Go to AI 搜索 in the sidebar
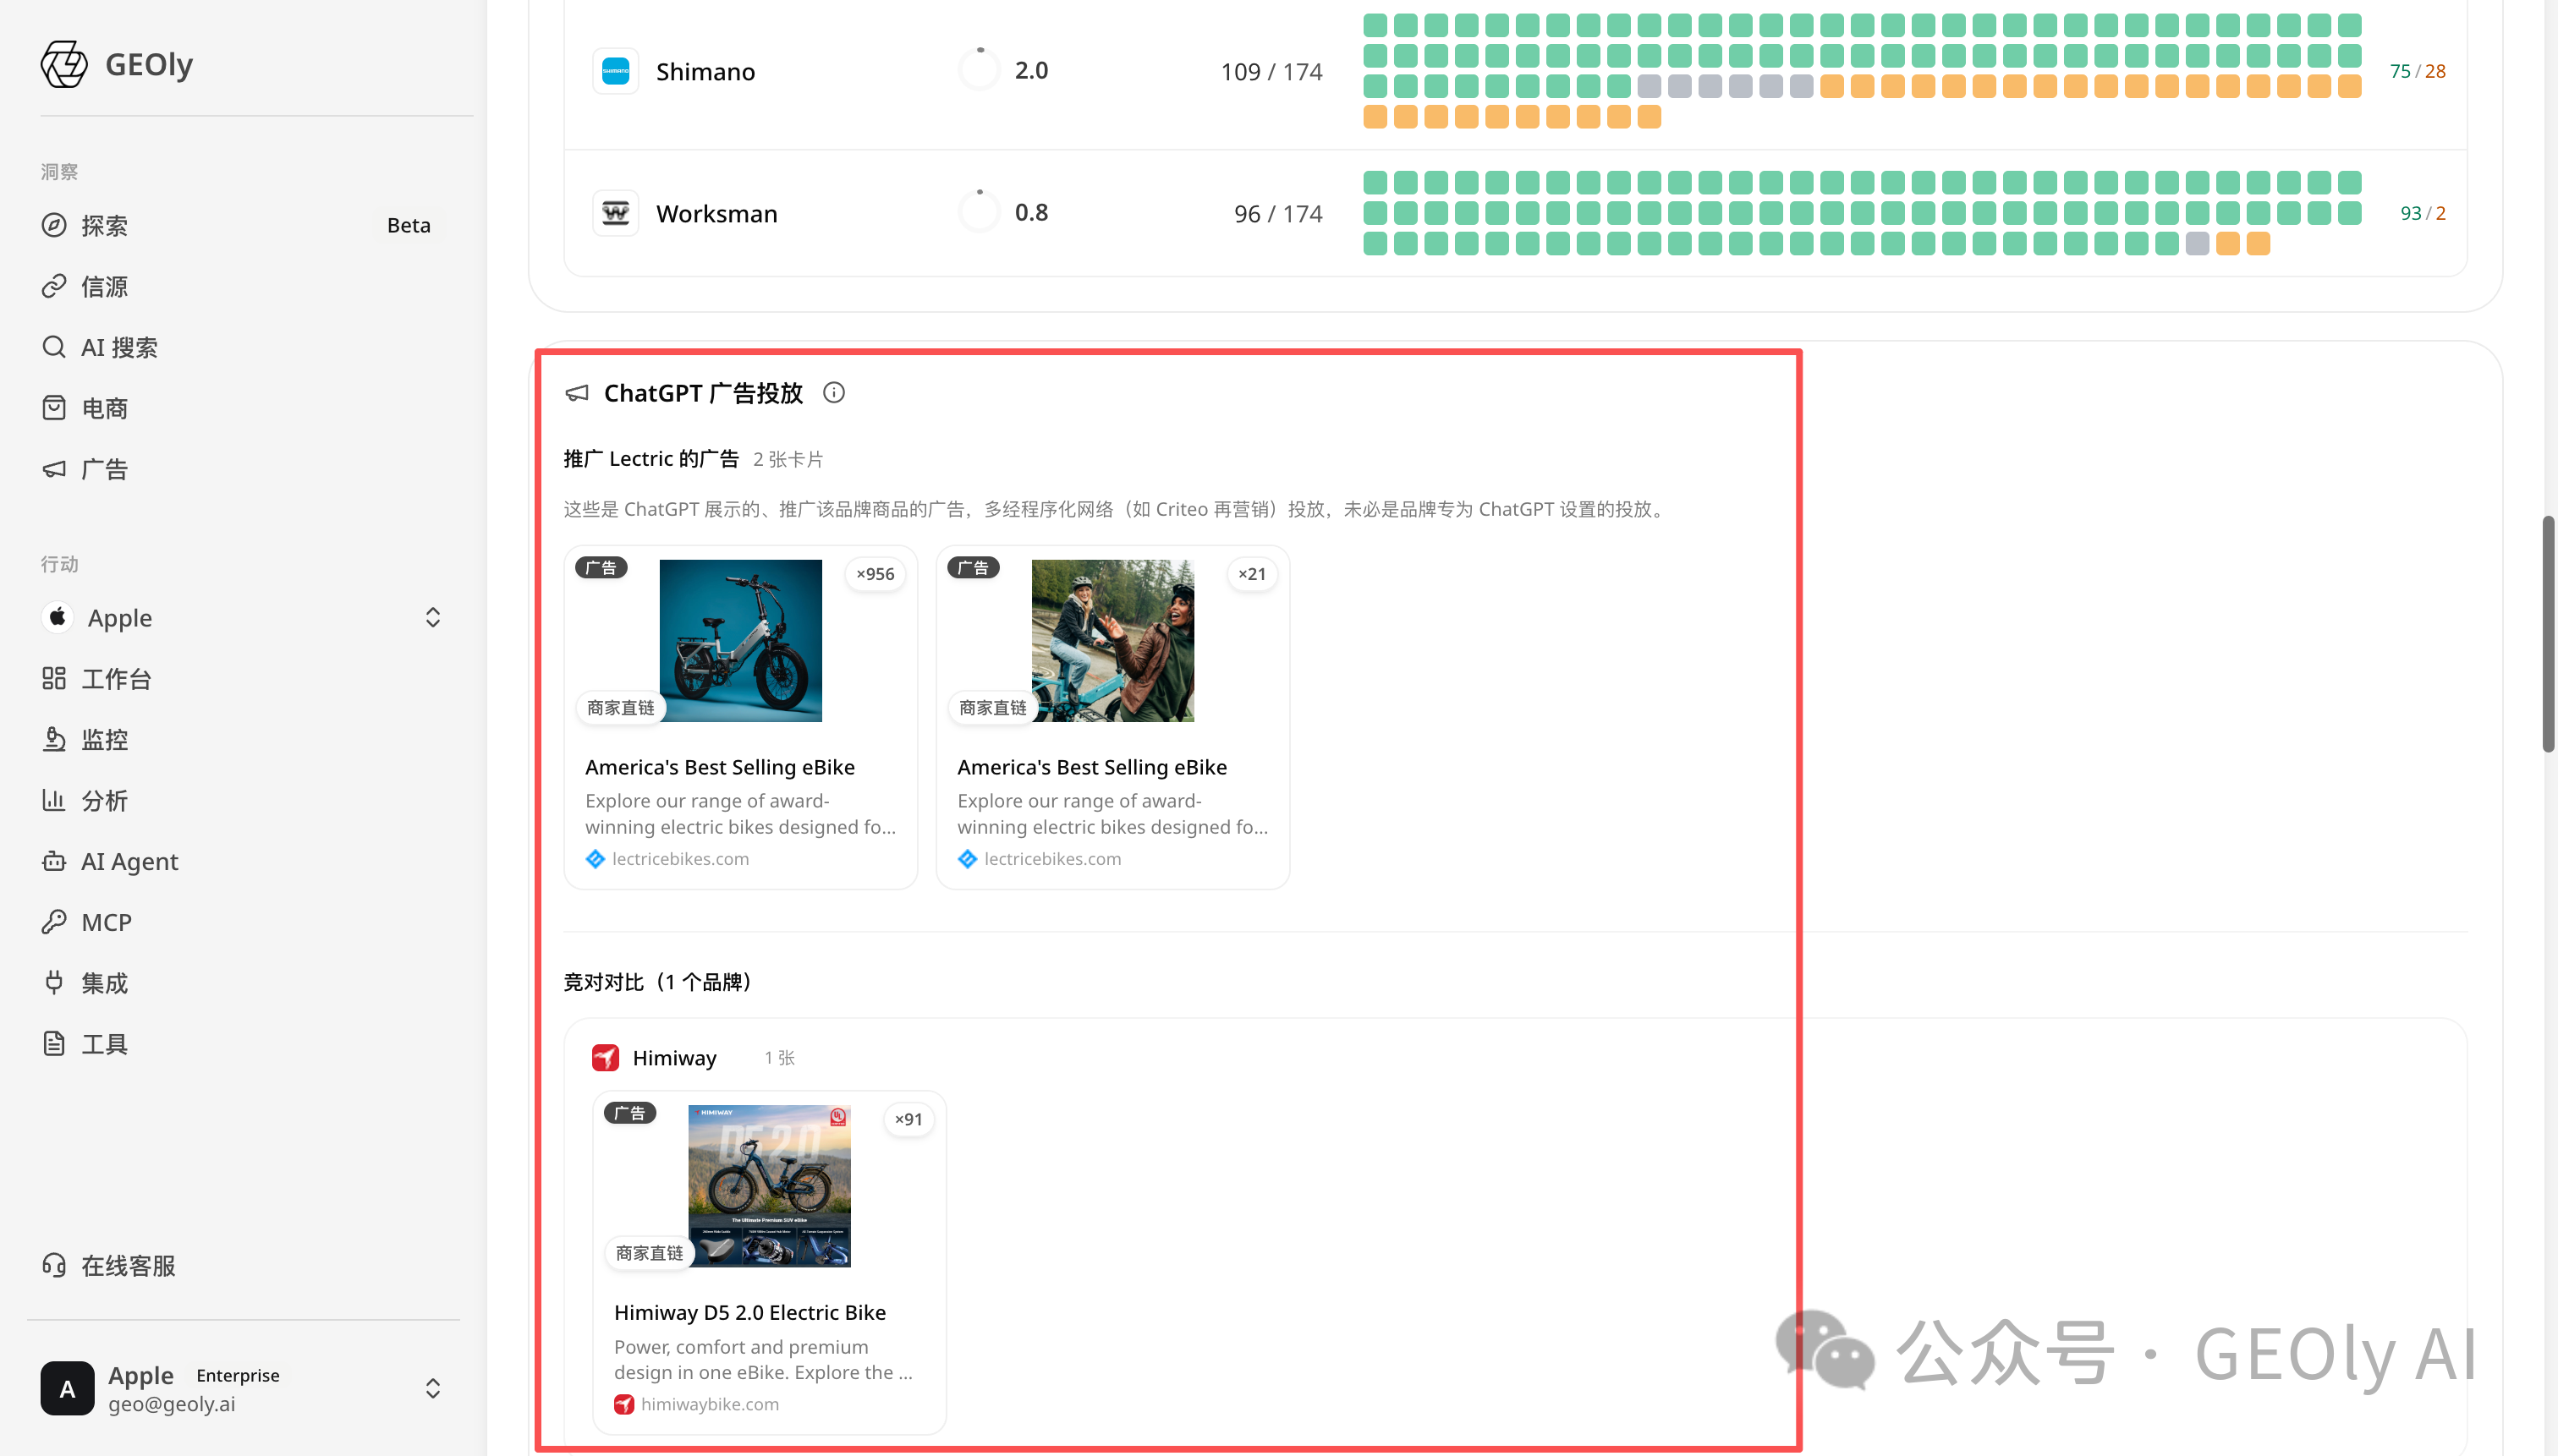The width and height of the screenshot is (2558, 1456). tap(119, 348)
